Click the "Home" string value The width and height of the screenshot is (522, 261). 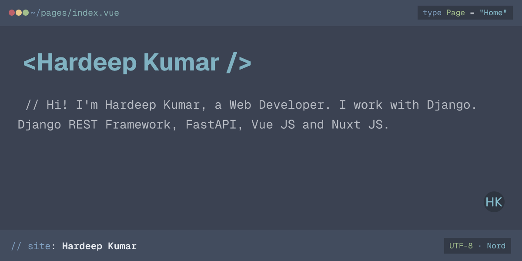(493, 13)
